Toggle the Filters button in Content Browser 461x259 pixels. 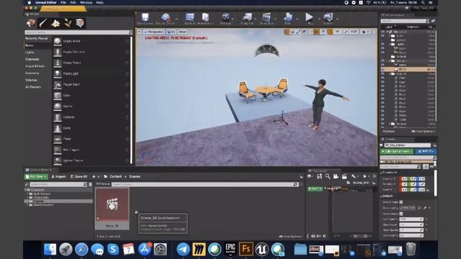[103, 184]
